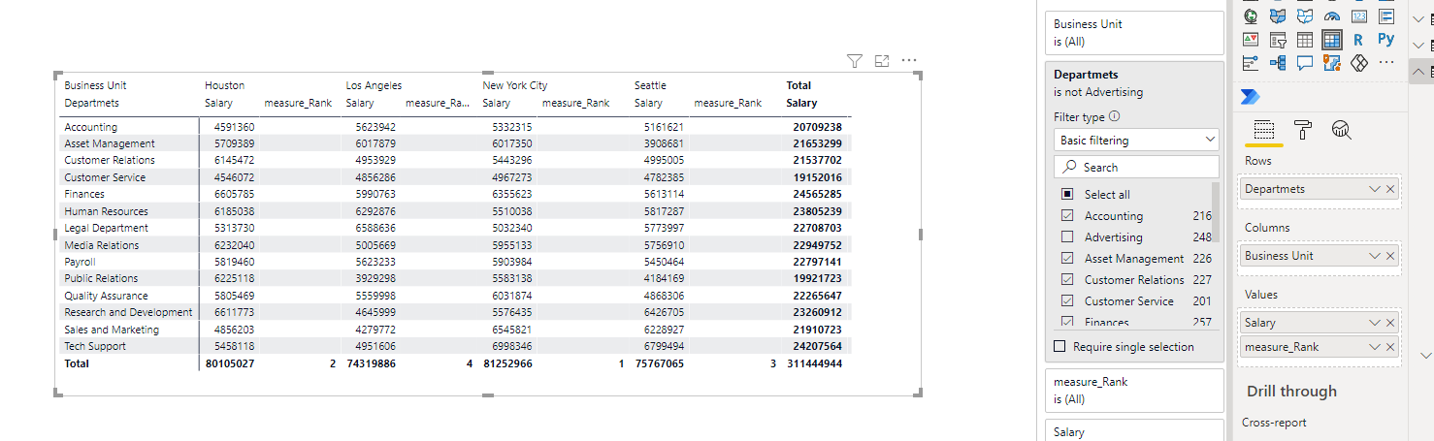Select the table visual
Image resolution: width=1434 pixels, height=441 pixels.
click(x=1305, y=40)
